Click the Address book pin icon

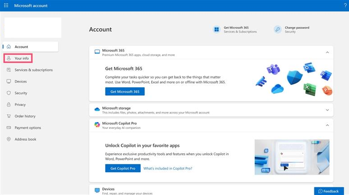[x=9, y=139]
